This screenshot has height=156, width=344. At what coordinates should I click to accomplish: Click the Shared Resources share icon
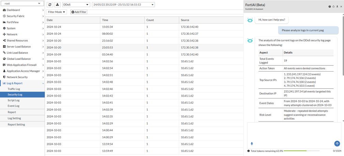click(x=4, y=41)
